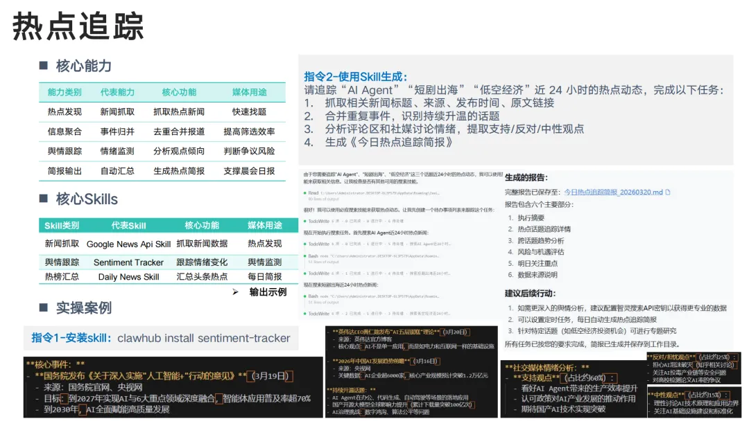The image size is (749, 421).
Task: Select the 数据来源说明 list item
Action: click(537, 275)
